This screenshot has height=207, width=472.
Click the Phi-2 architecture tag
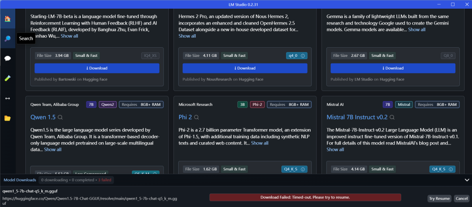click(x=257, y=105)
